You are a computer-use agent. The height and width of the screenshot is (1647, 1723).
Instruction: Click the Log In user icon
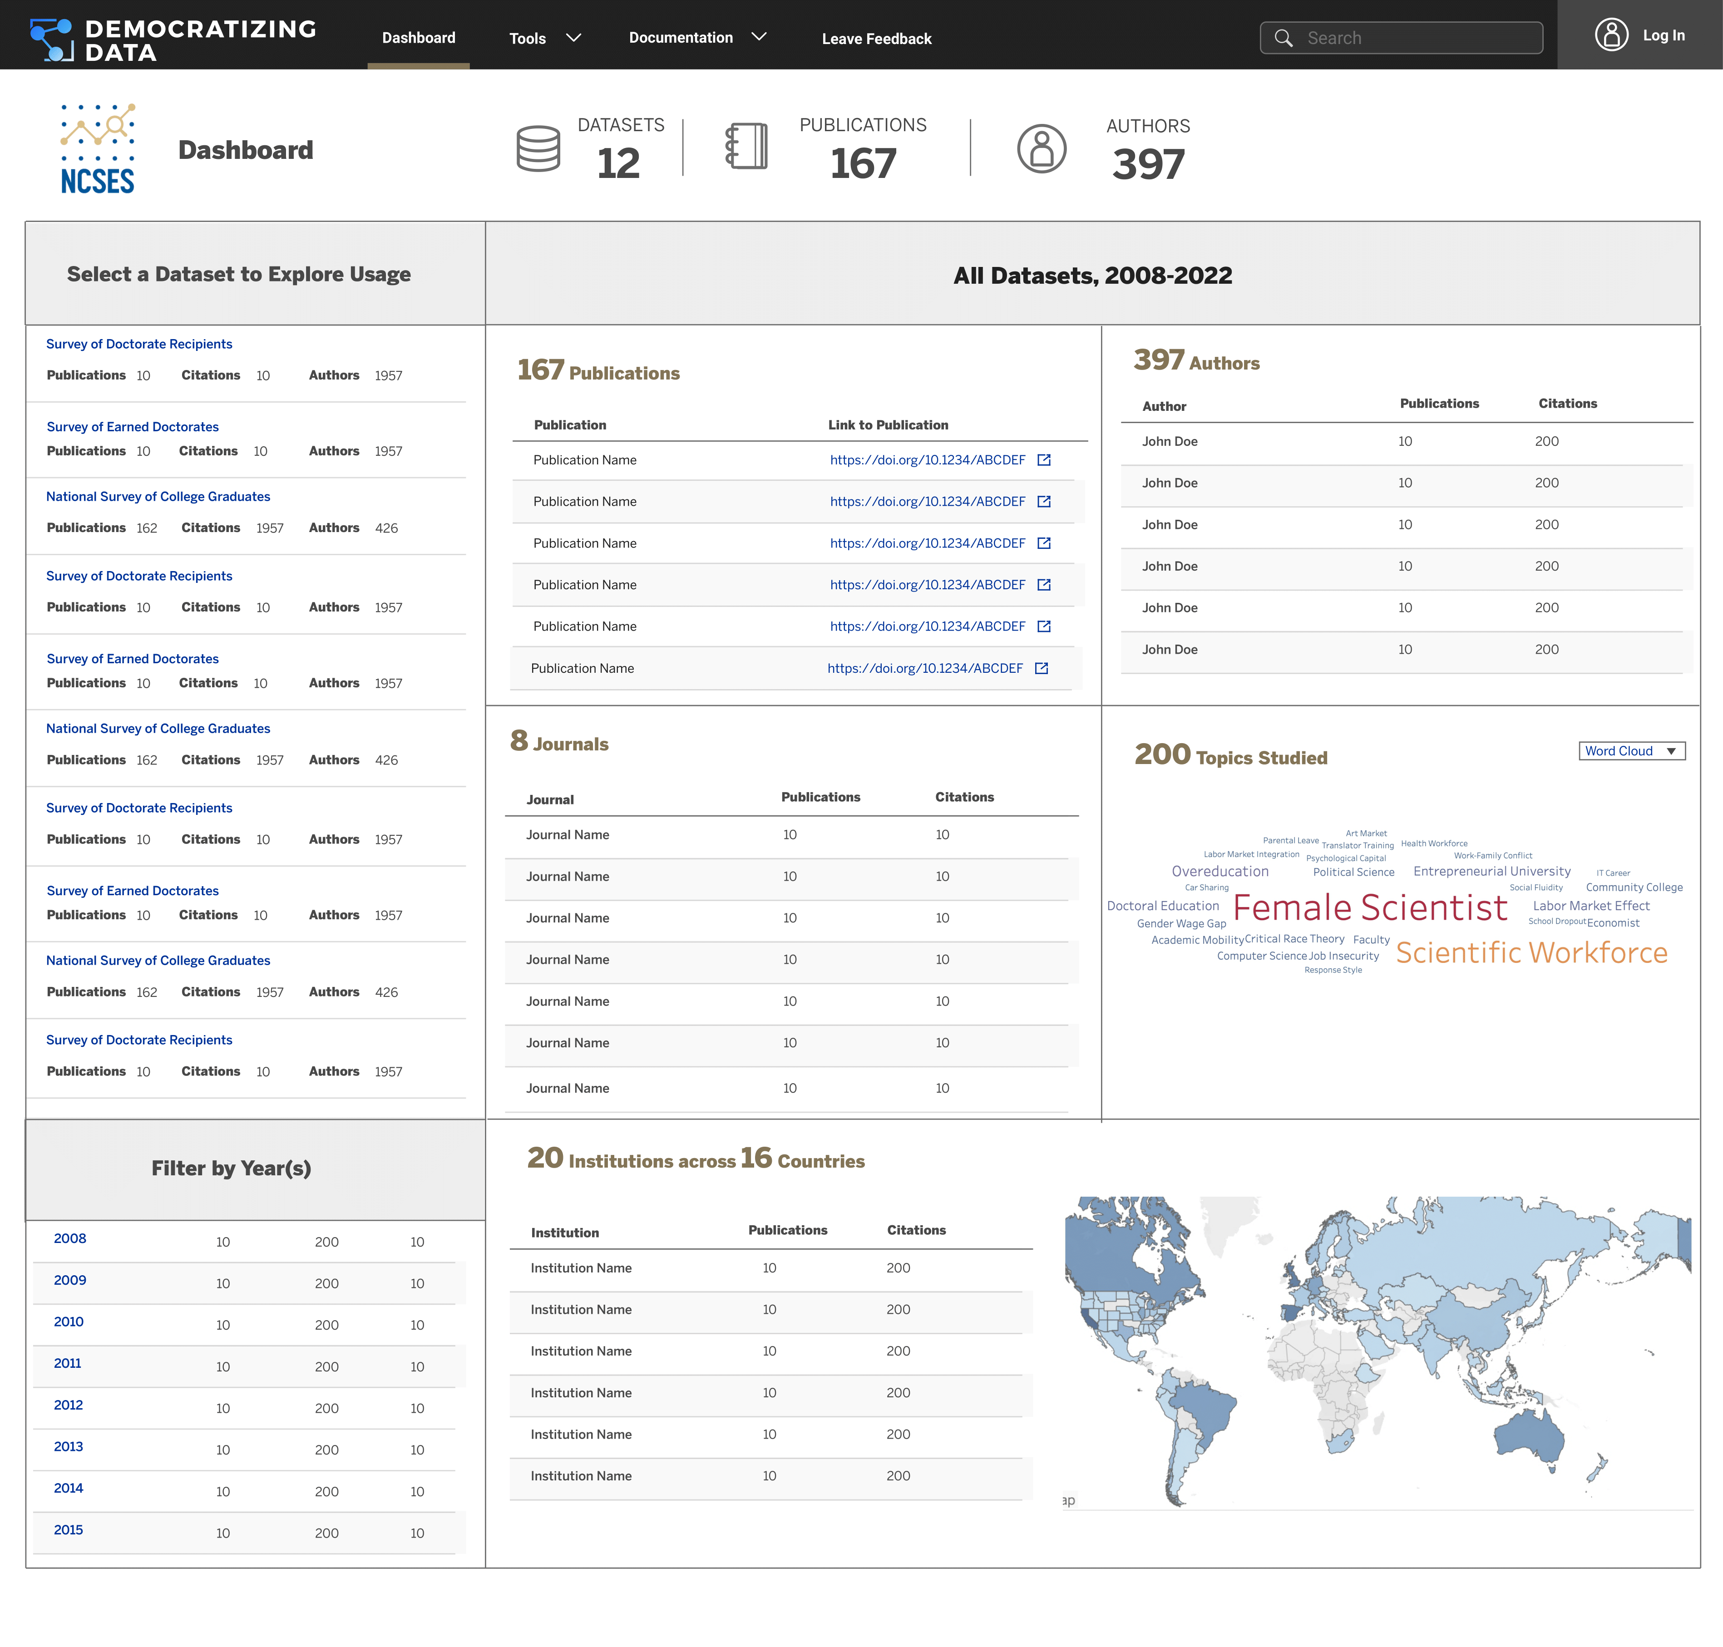pos(1610,35)
